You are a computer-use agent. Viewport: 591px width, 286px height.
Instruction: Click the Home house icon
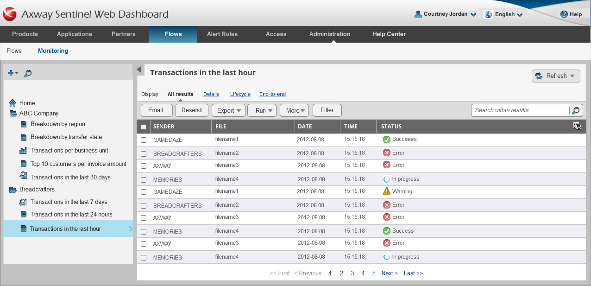point(13,103)
